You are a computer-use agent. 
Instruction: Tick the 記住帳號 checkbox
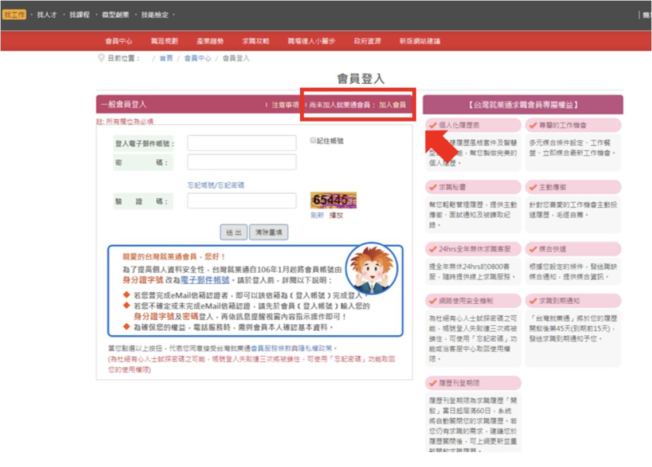pos(313,140)
